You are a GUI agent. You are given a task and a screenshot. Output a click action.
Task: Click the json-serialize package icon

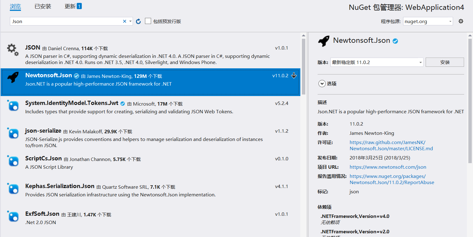tap(13, 133)
